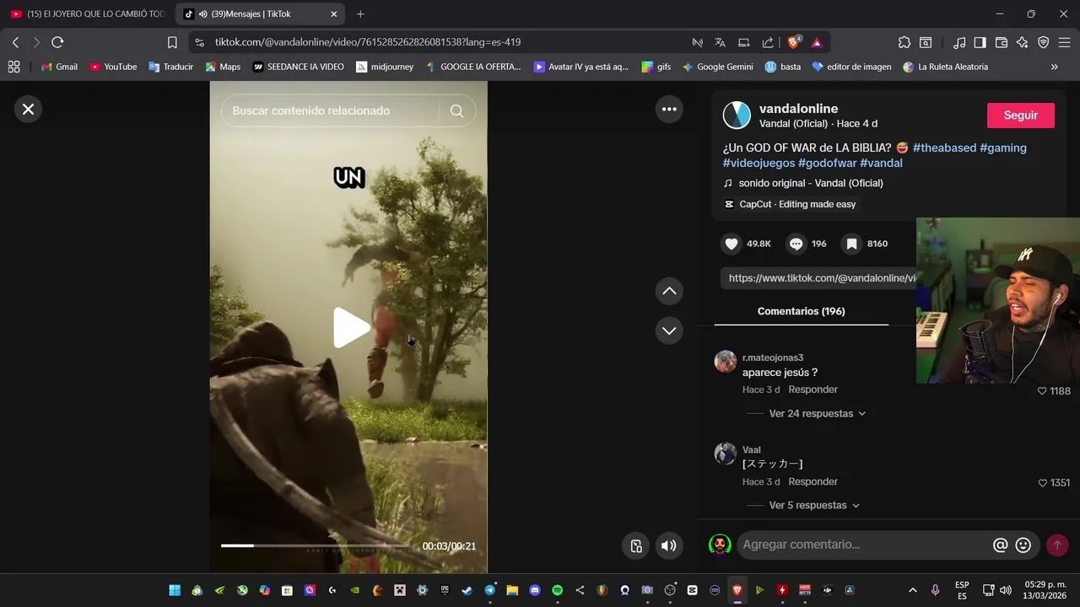Open the #theabased hashtag

point(944,148)
